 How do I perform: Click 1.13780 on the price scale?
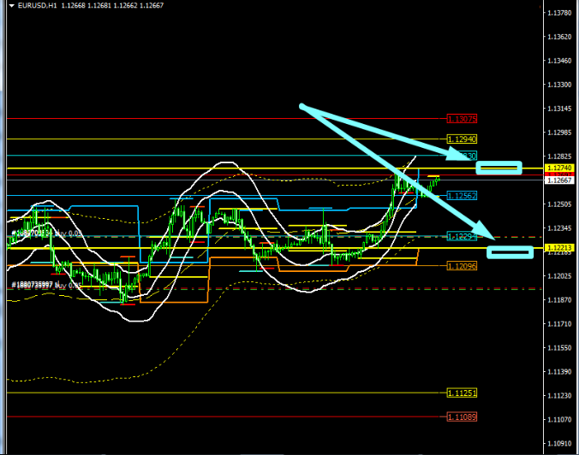[x=560, y=14]
